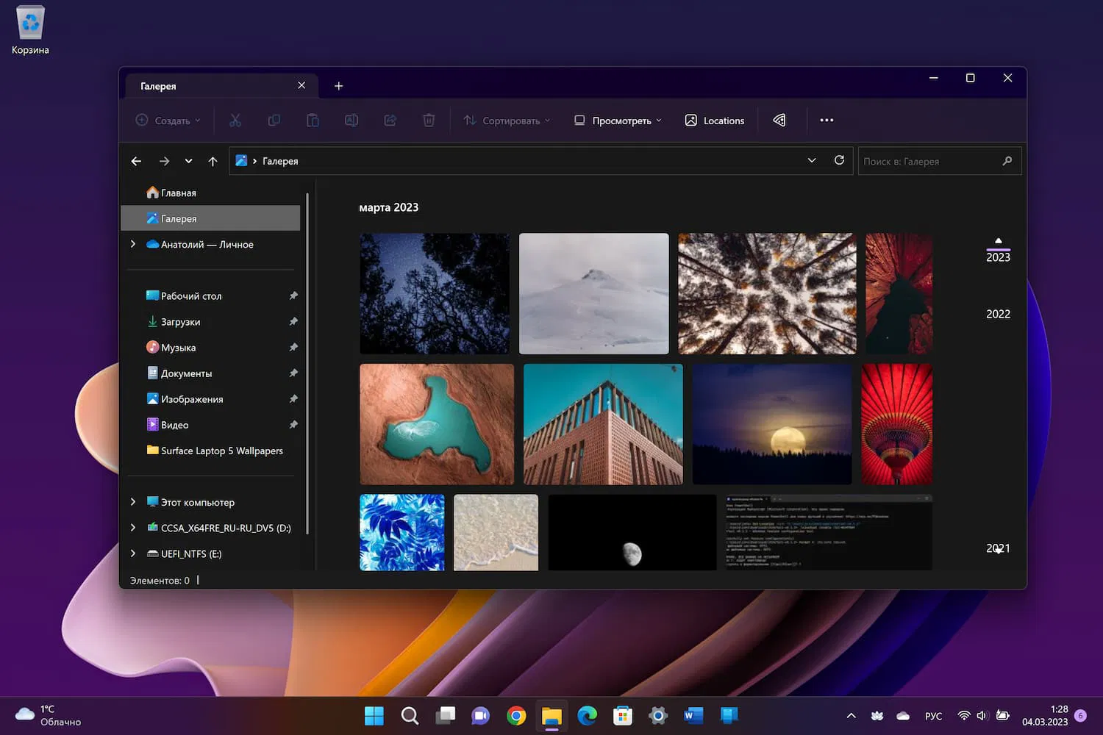Click the search magnifier in search box
Screen dimensions: 1103x735
[1007, 161]
